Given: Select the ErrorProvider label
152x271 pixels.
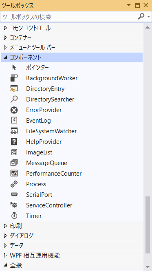Looking at the screenshot, I should (44, 110).
